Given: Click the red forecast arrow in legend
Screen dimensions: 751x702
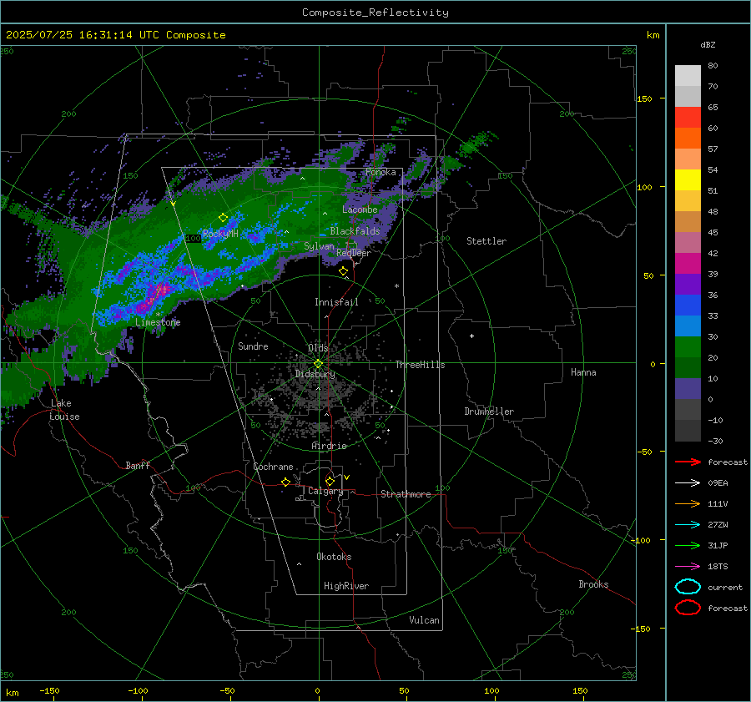Looking at the screenshot, I should click(688, 462).
